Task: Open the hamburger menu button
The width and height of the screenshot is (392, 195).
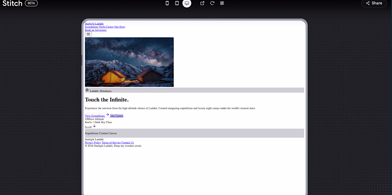Action: (88, 34)
